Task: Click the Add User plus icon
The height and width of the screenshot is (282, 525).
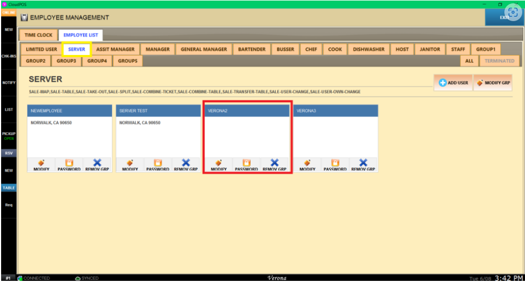Action: tap(443, 83)
